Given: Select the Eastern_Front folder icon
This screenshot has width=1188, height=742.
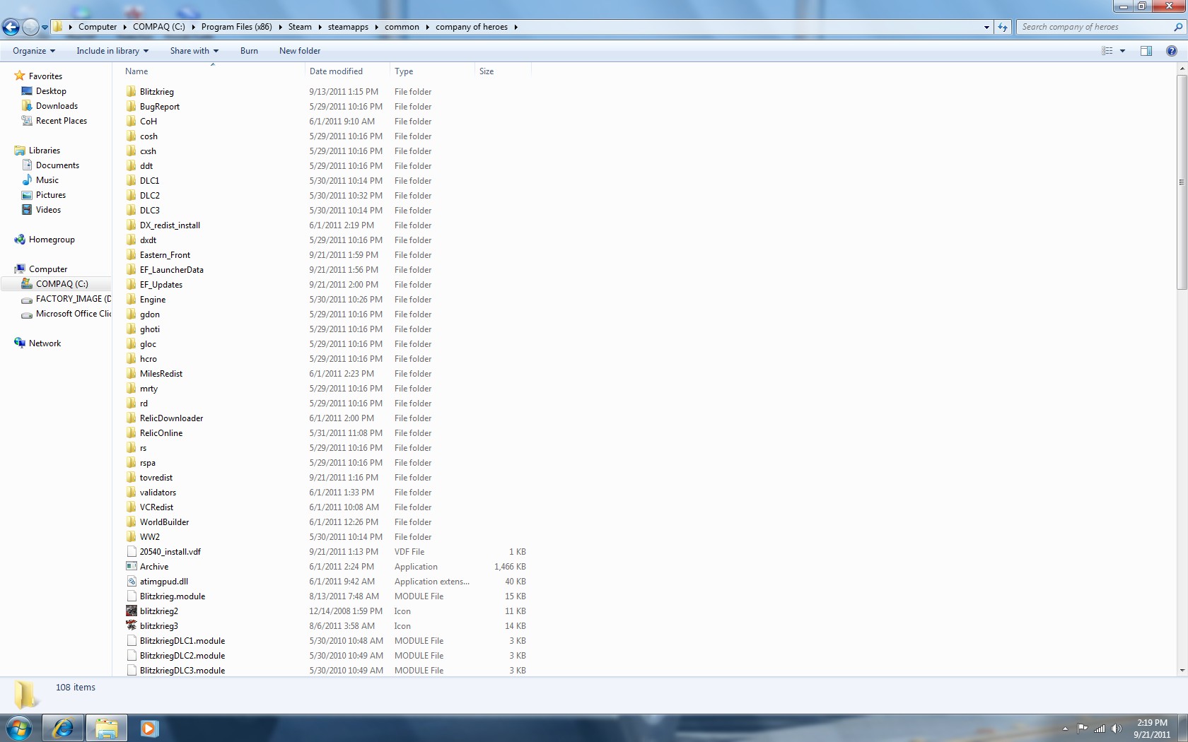Looking at the screenshot, I should click(x=132, y=254).
